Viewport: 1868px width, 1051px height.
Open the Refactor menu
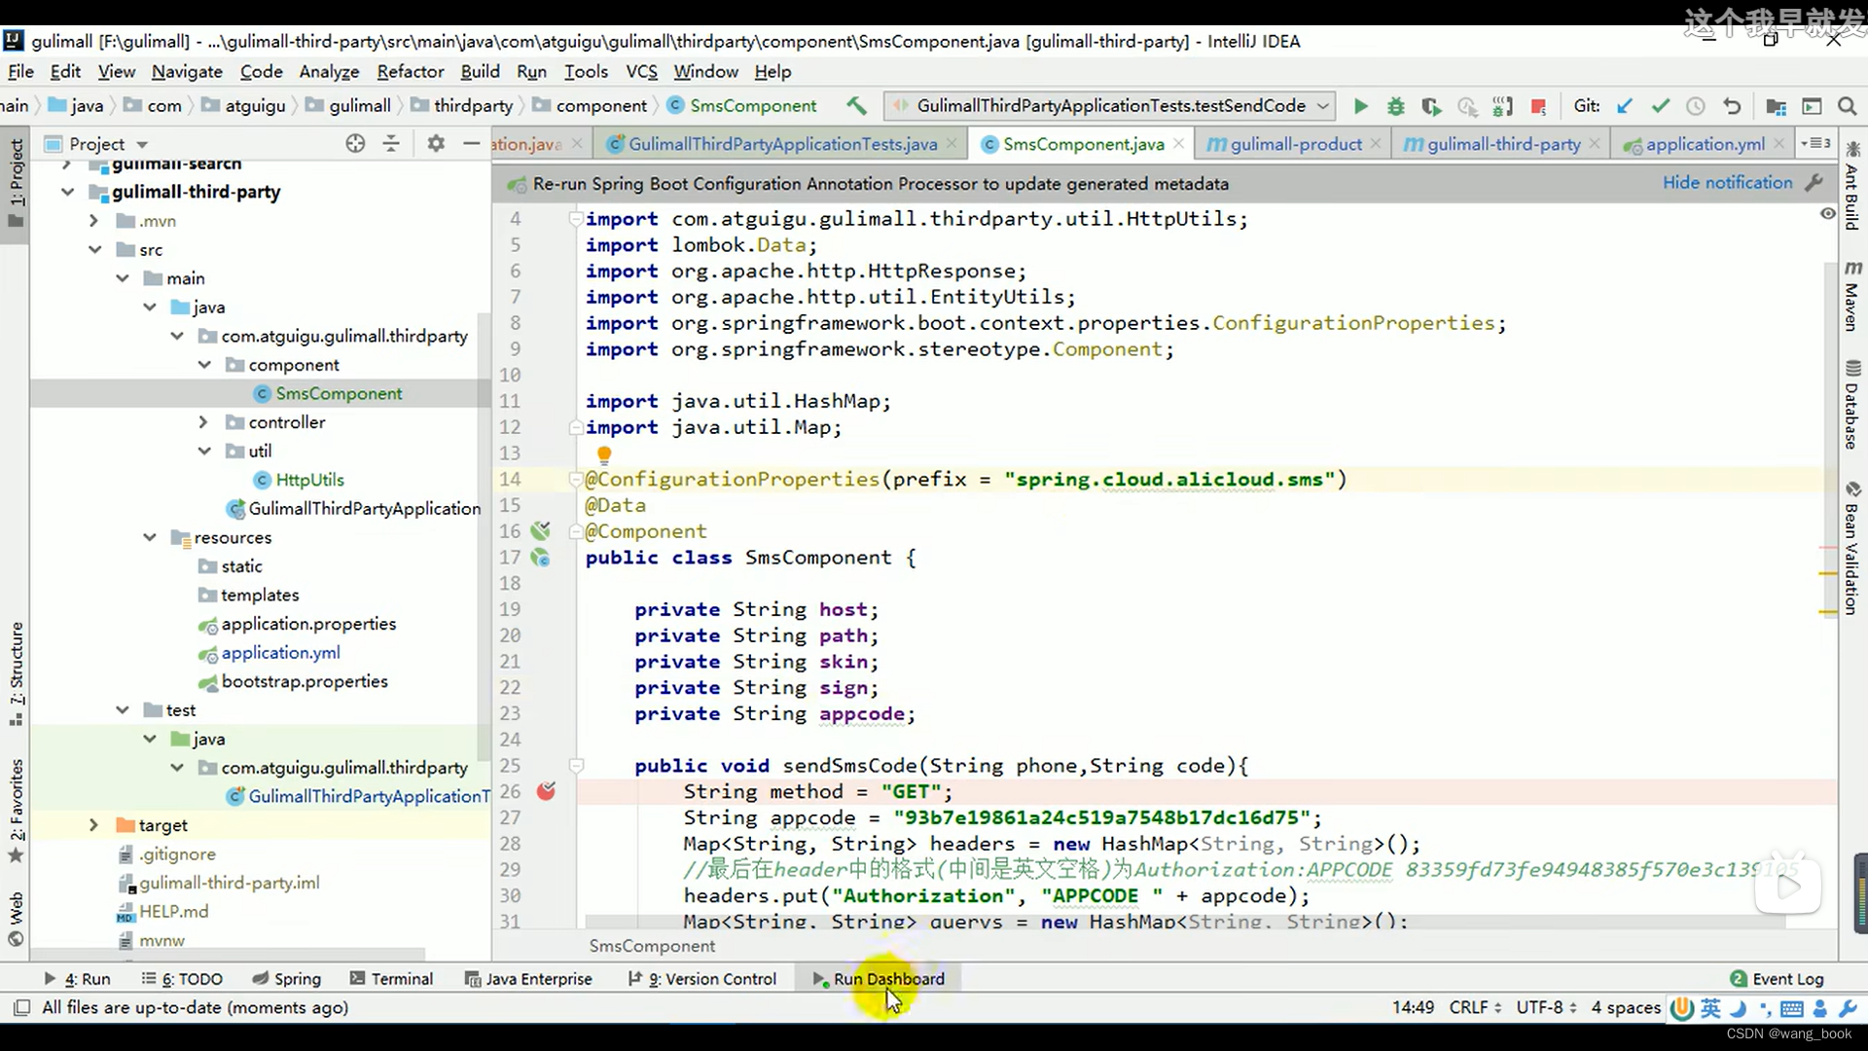(410, 71)
